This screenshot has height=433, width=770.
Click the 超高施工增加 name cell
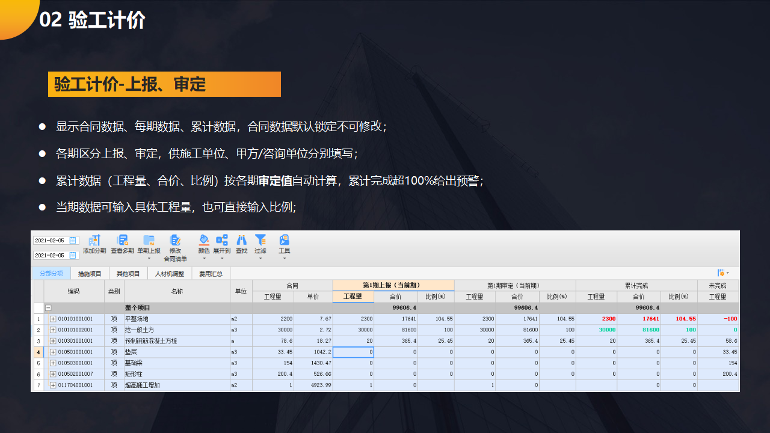176,385
